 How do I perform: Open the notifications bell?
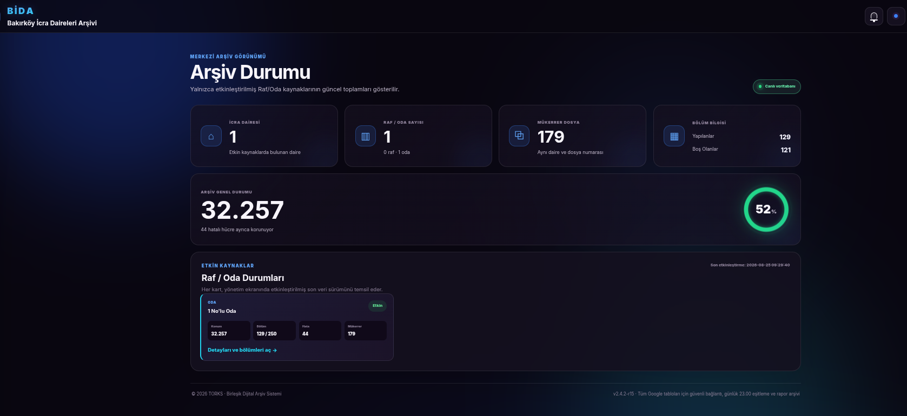[x=874, y=16]
